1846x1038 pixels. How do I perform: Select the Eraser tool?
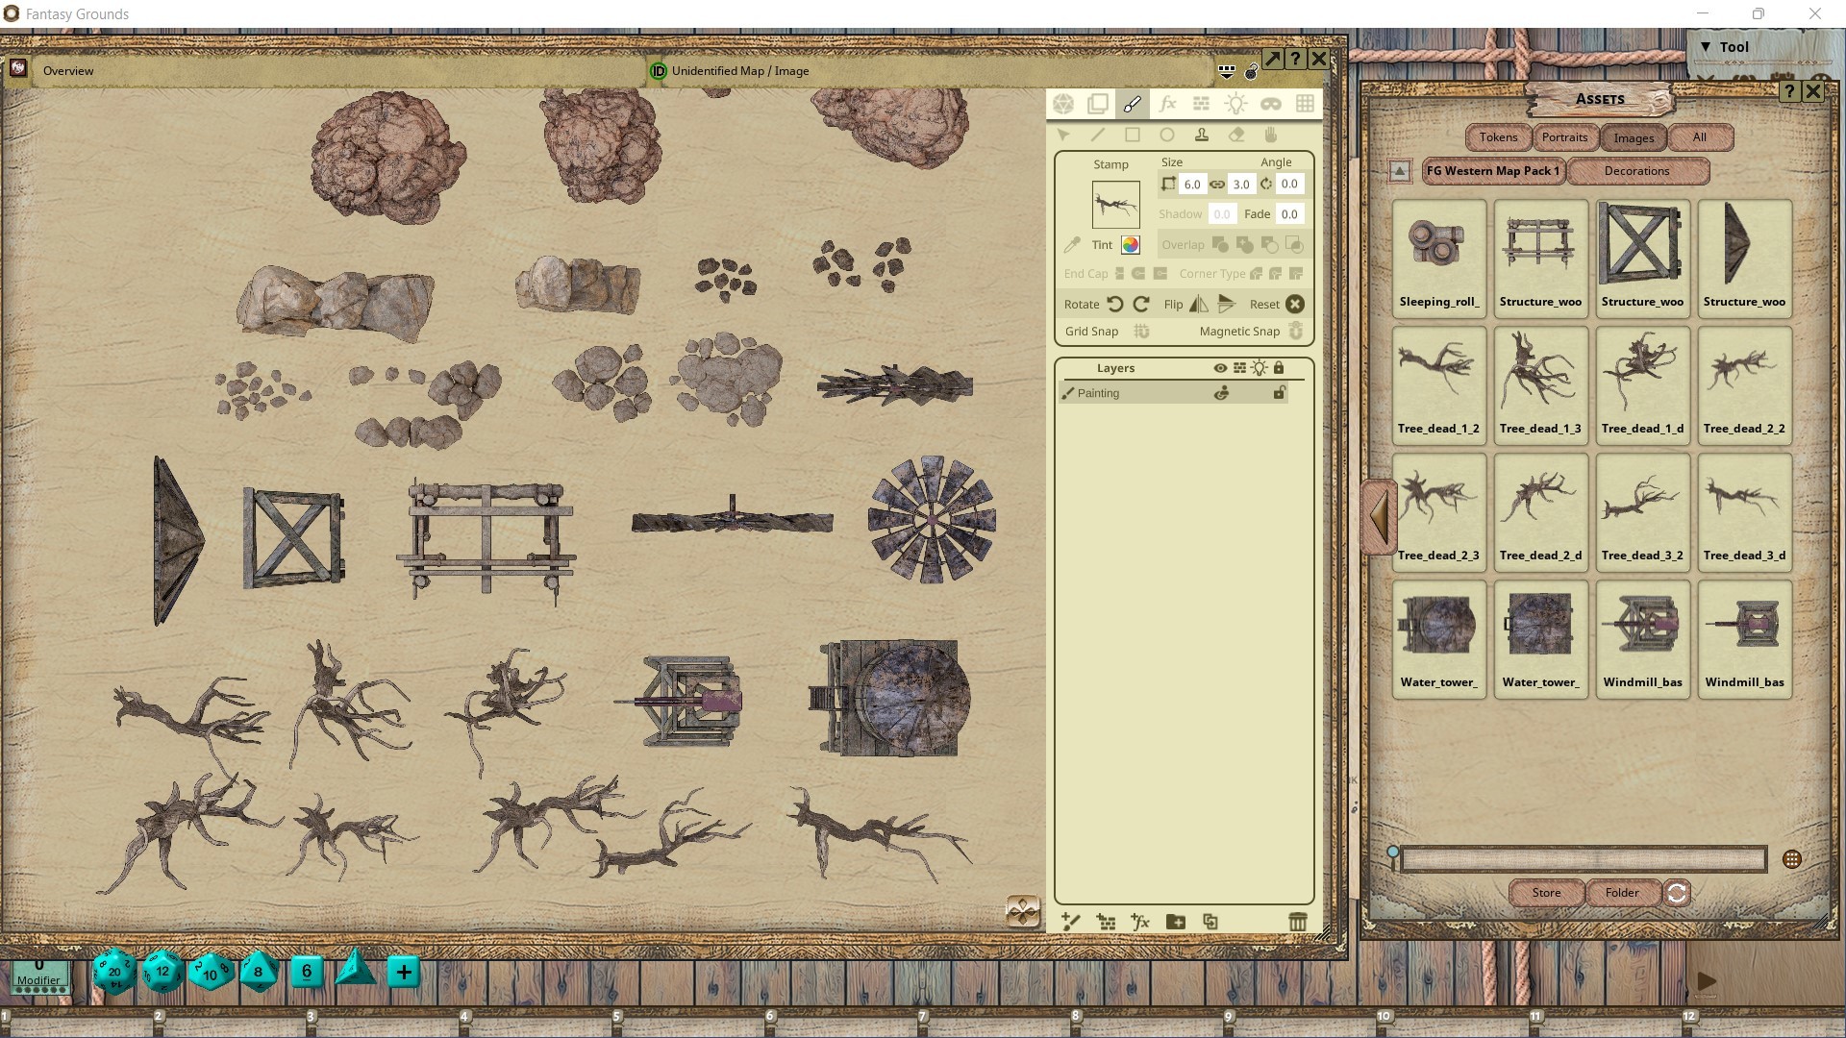[1237, 136]
